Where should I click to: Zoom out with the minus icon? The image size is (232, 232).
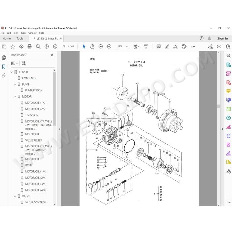point(101,47)
